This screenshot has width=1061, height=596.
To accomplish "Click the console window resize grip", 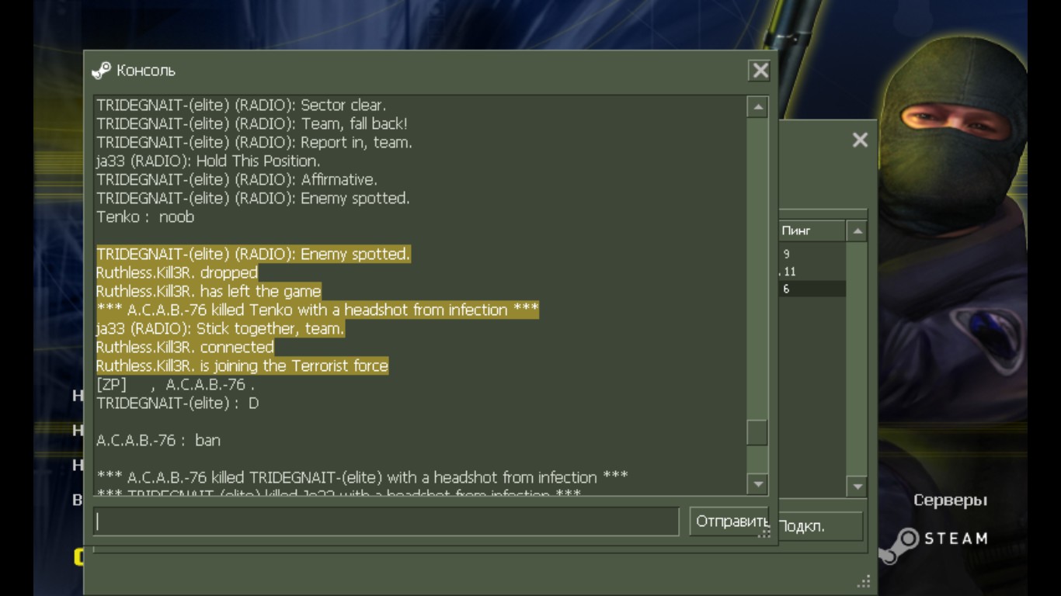I will click(764, 533).
